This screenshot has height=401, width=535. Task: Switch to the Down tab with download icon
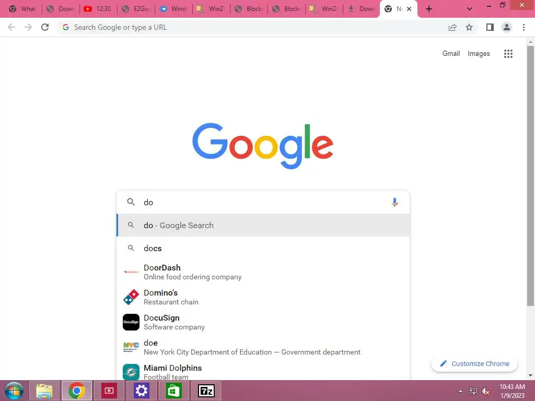361,9
